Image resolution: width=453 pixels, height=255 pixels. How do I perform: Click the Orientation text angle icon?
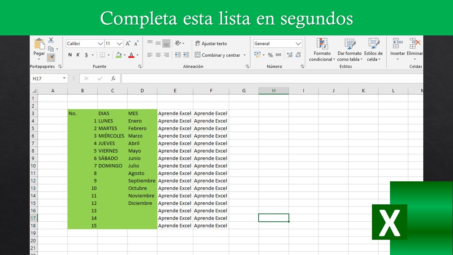(178, 43)
